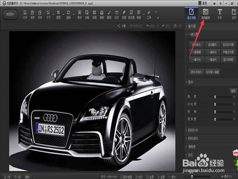The image size is (238, 179).
Task: Switch to the 文字 text tab
Action: coord(220,14)
